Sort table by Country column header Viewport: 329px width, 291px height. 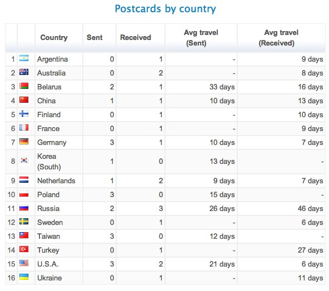coord(54,38)
